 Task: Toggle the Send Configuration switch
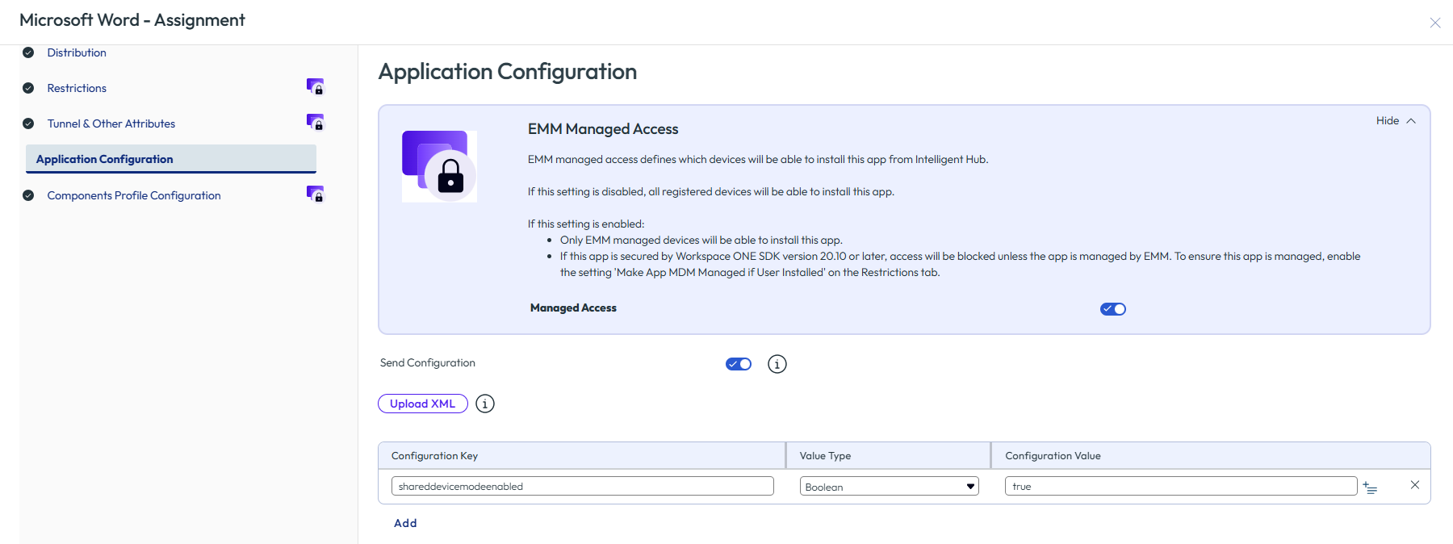pos(739,364)
